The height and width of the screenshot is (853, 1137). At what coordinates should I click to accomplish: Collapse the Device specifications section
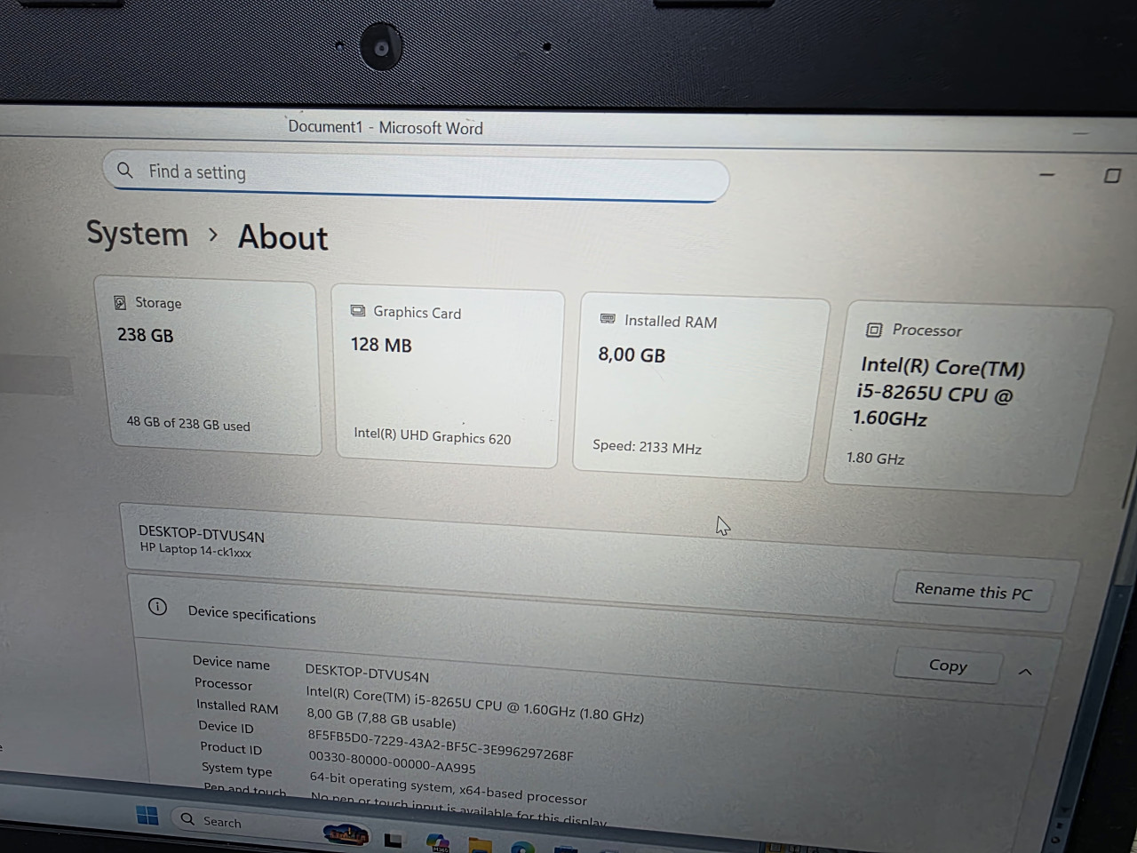click(1025, 672)
